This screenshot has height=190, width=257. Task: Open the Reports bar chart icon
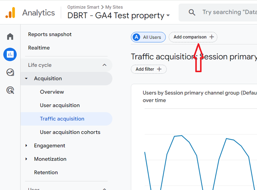pyautogui.click(x=10, y=54)
